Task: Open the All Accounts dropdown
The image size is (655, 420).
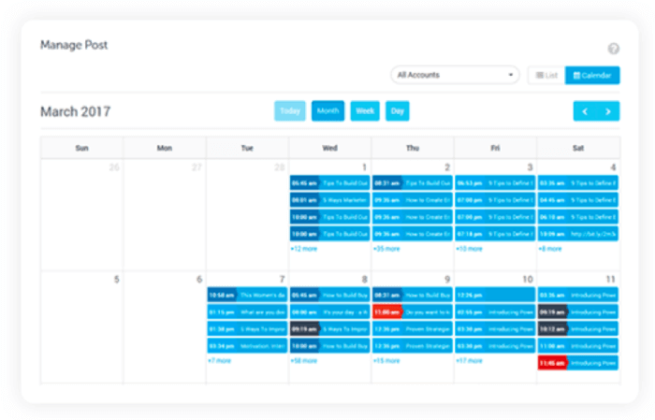Action: click(456, 75)
